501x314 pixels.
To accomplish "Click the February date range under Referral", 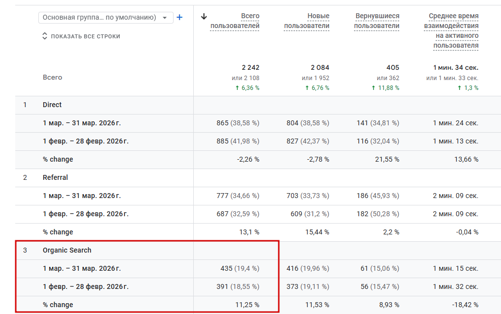I will (x=86, y=214).
